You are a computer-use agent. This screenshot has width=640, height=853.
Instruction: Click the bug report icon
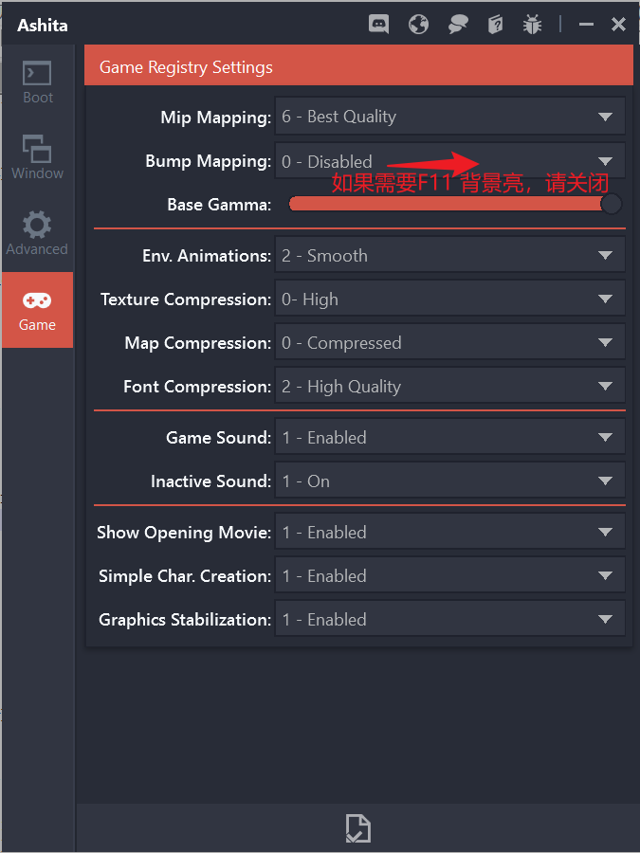[x=533, y=25]
